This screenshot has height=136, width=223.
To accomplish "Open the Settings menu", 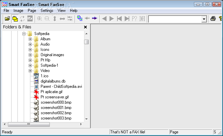I will click(x=47, y=11).
